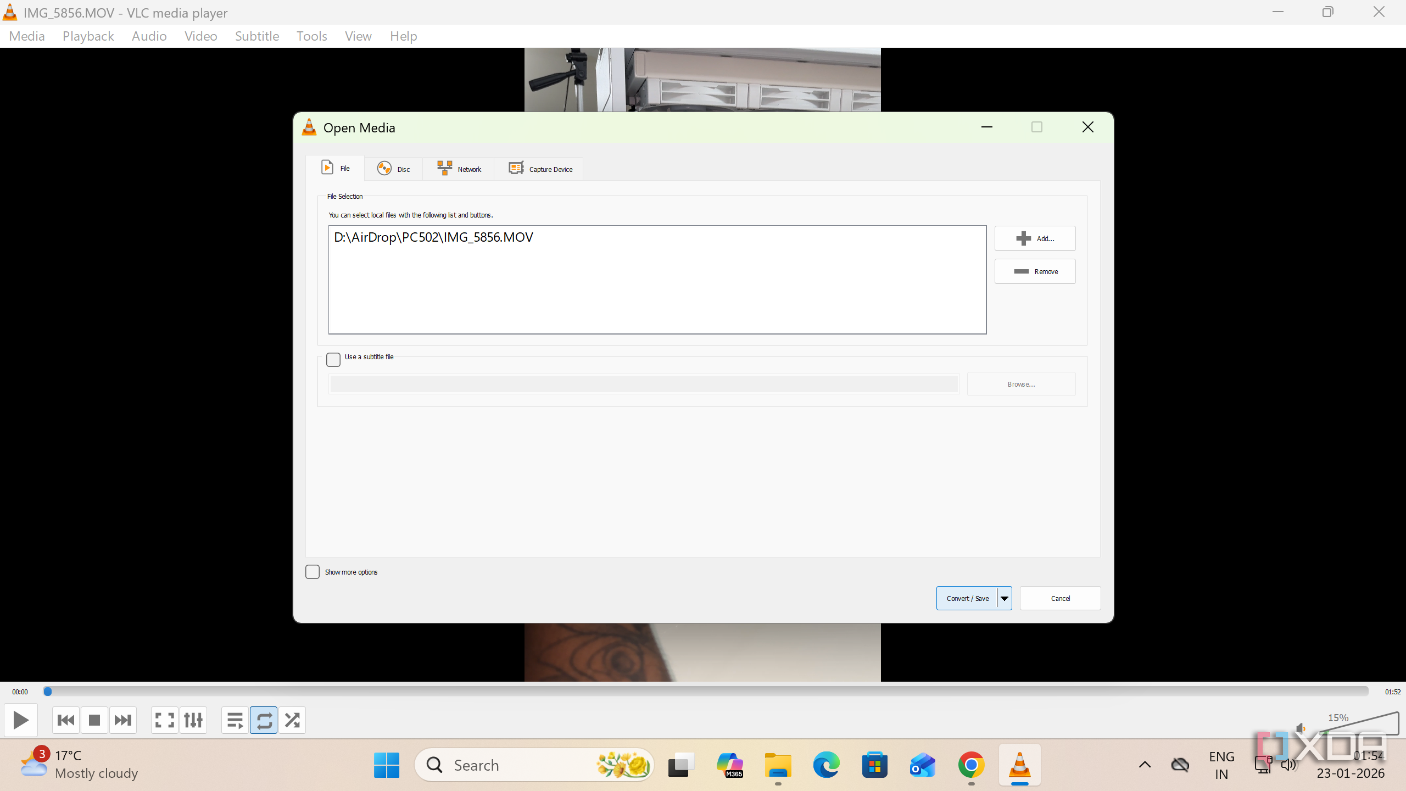
Task: Open the Media menu
Action: [27, 36]
